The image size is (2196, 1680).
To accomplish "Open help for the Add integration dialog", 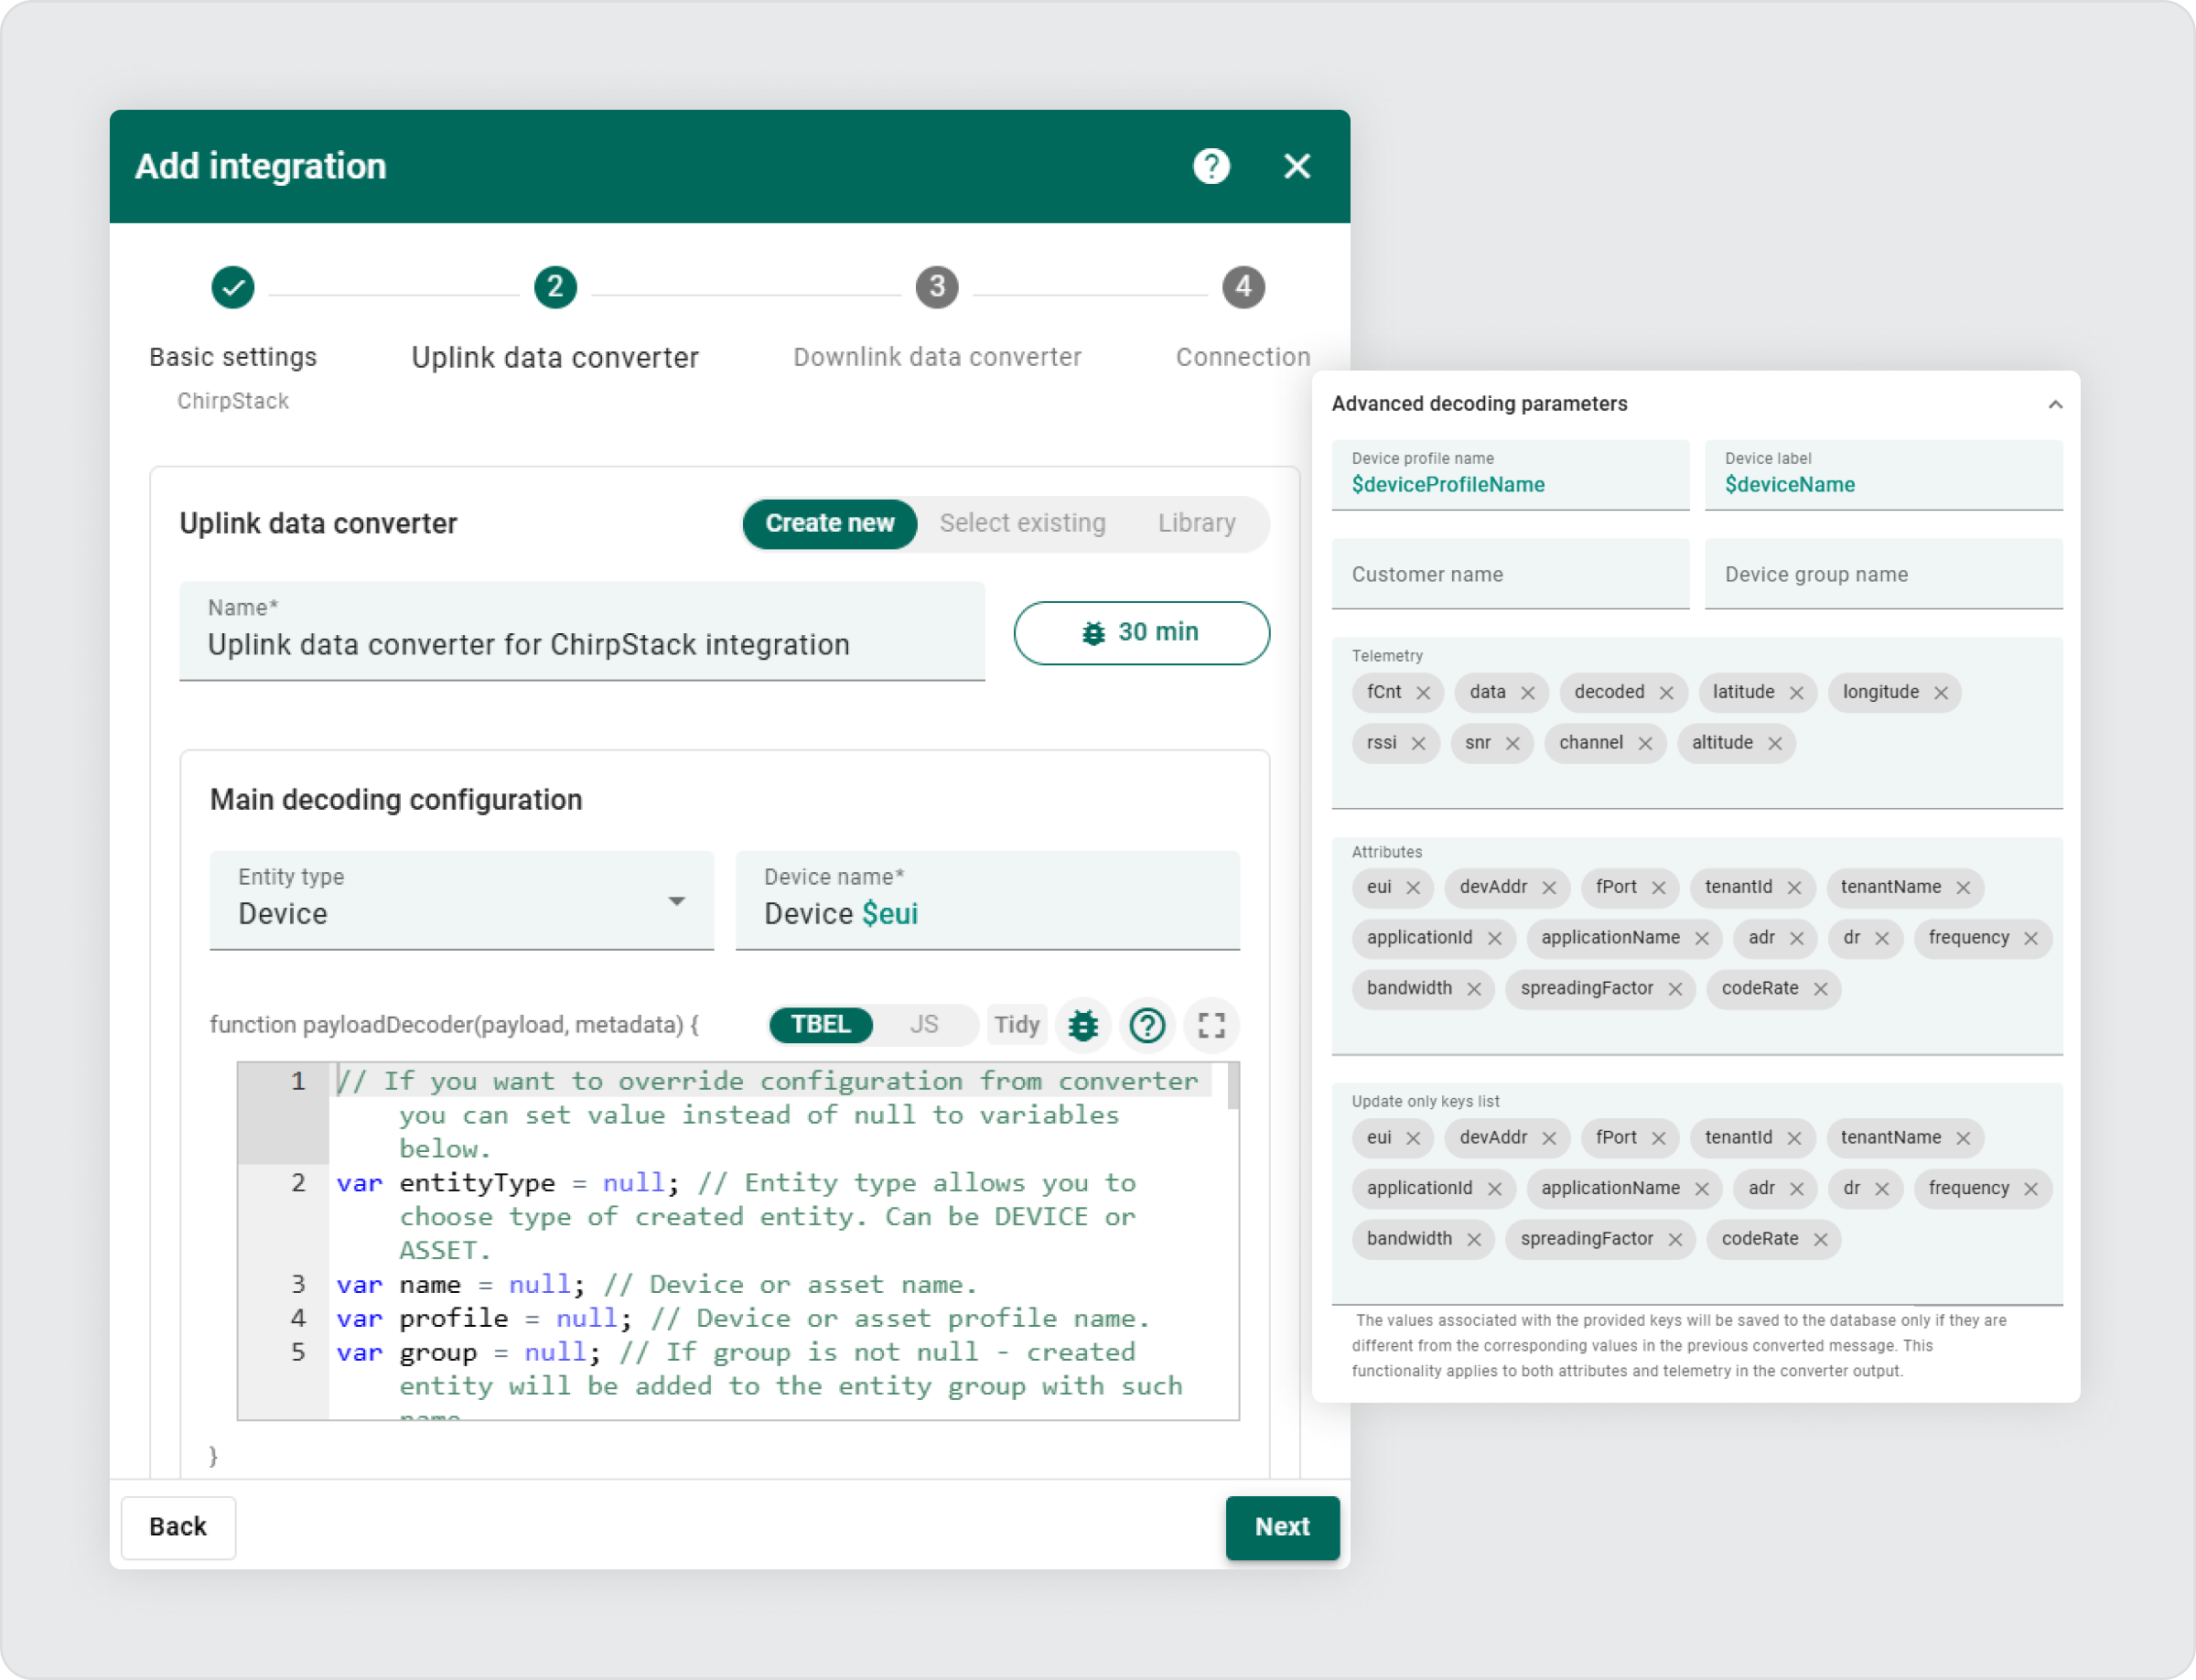I will [x=1211, y=167].
